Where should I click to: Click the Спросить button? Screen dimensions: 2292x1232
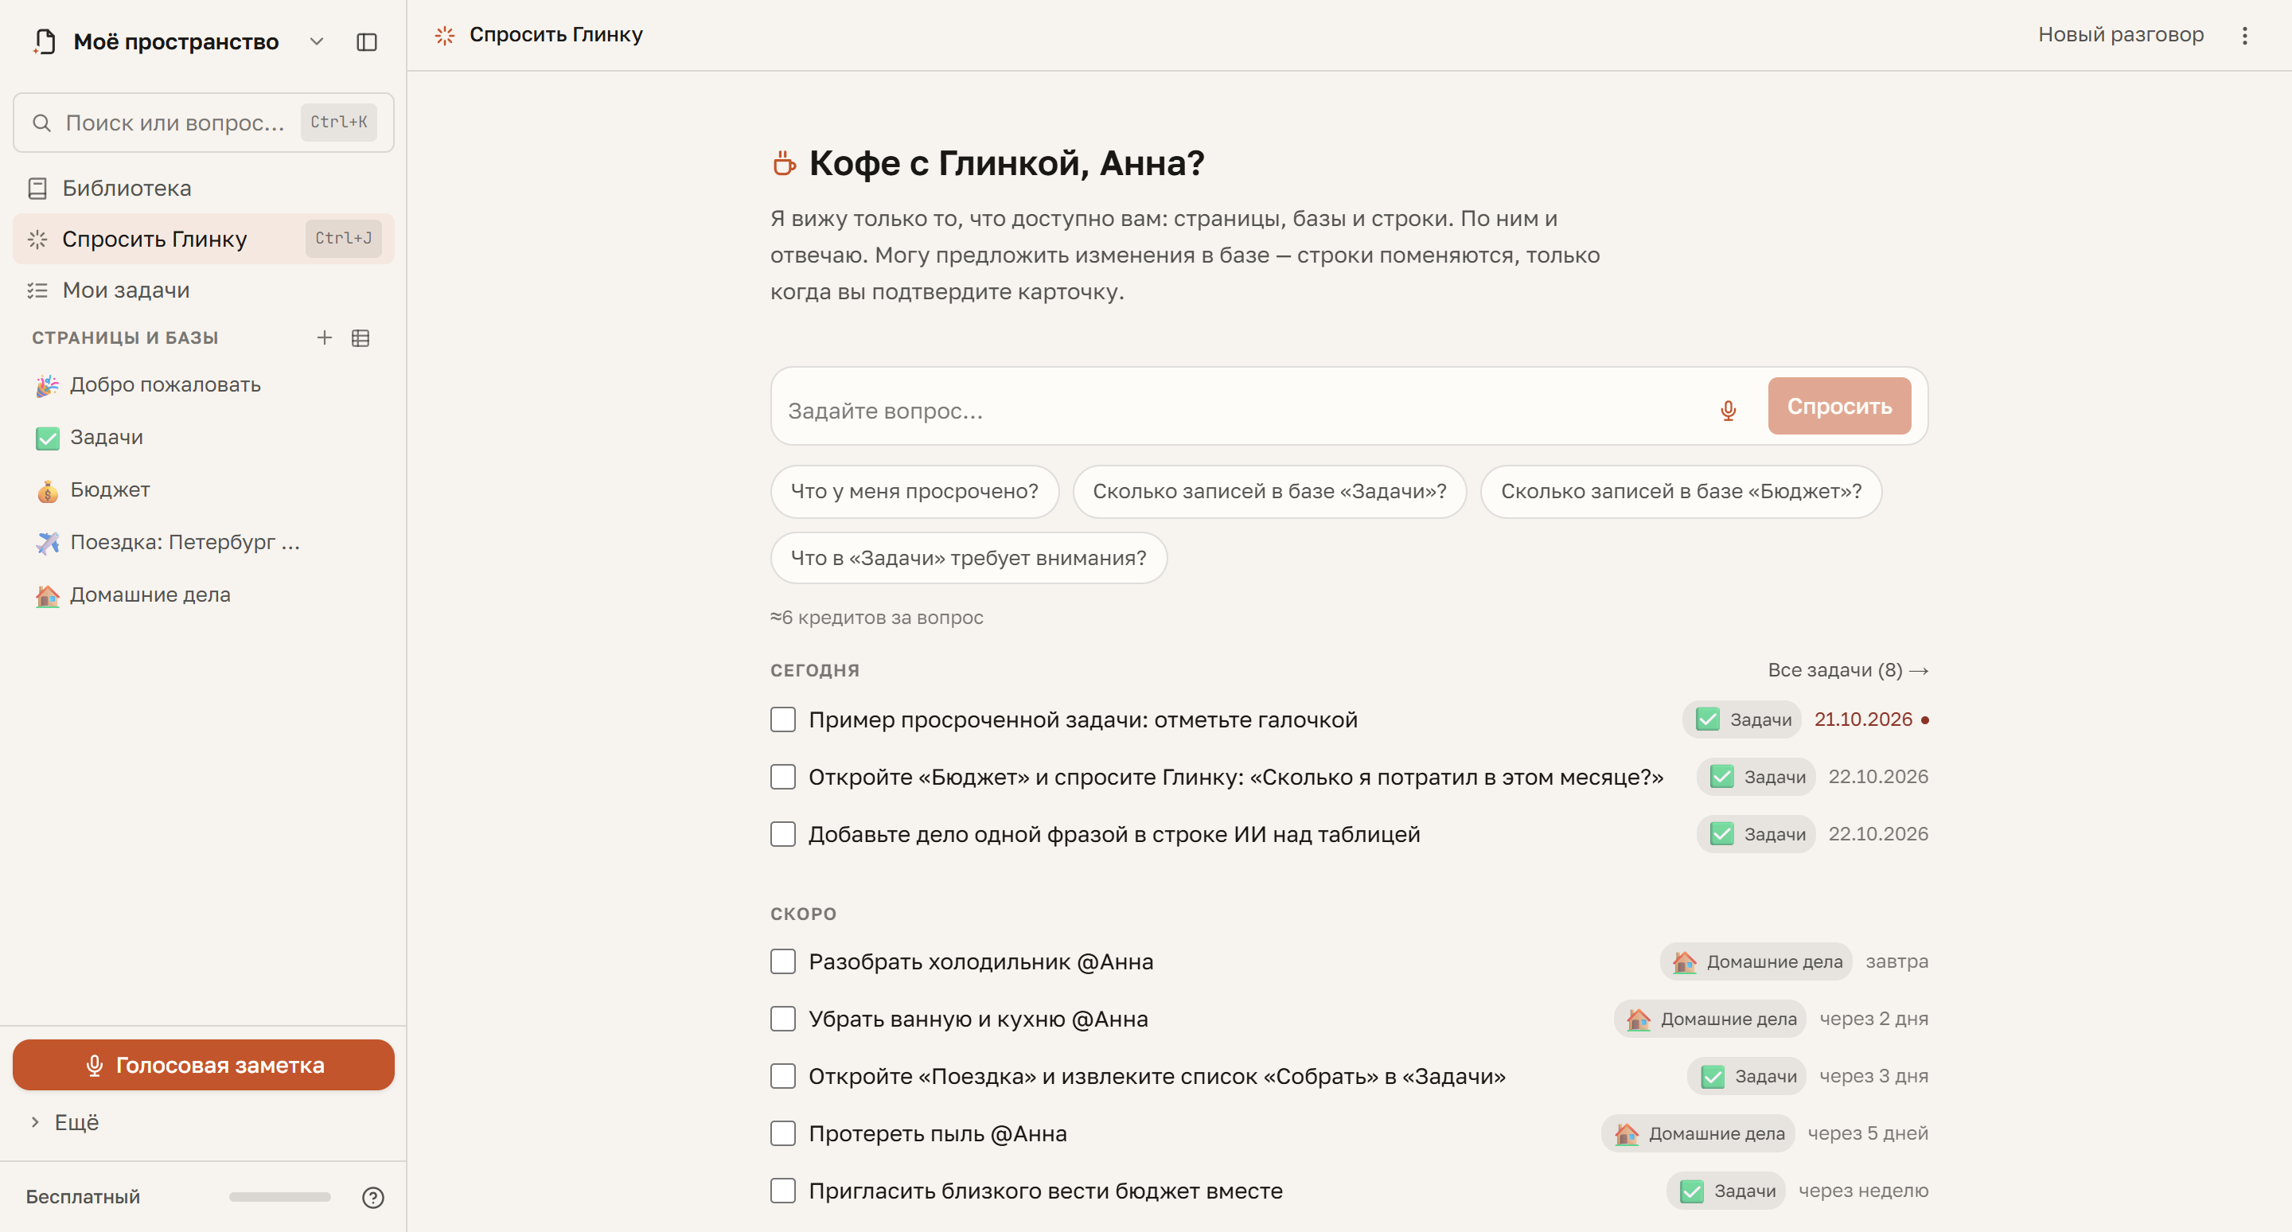[1838, 406]
